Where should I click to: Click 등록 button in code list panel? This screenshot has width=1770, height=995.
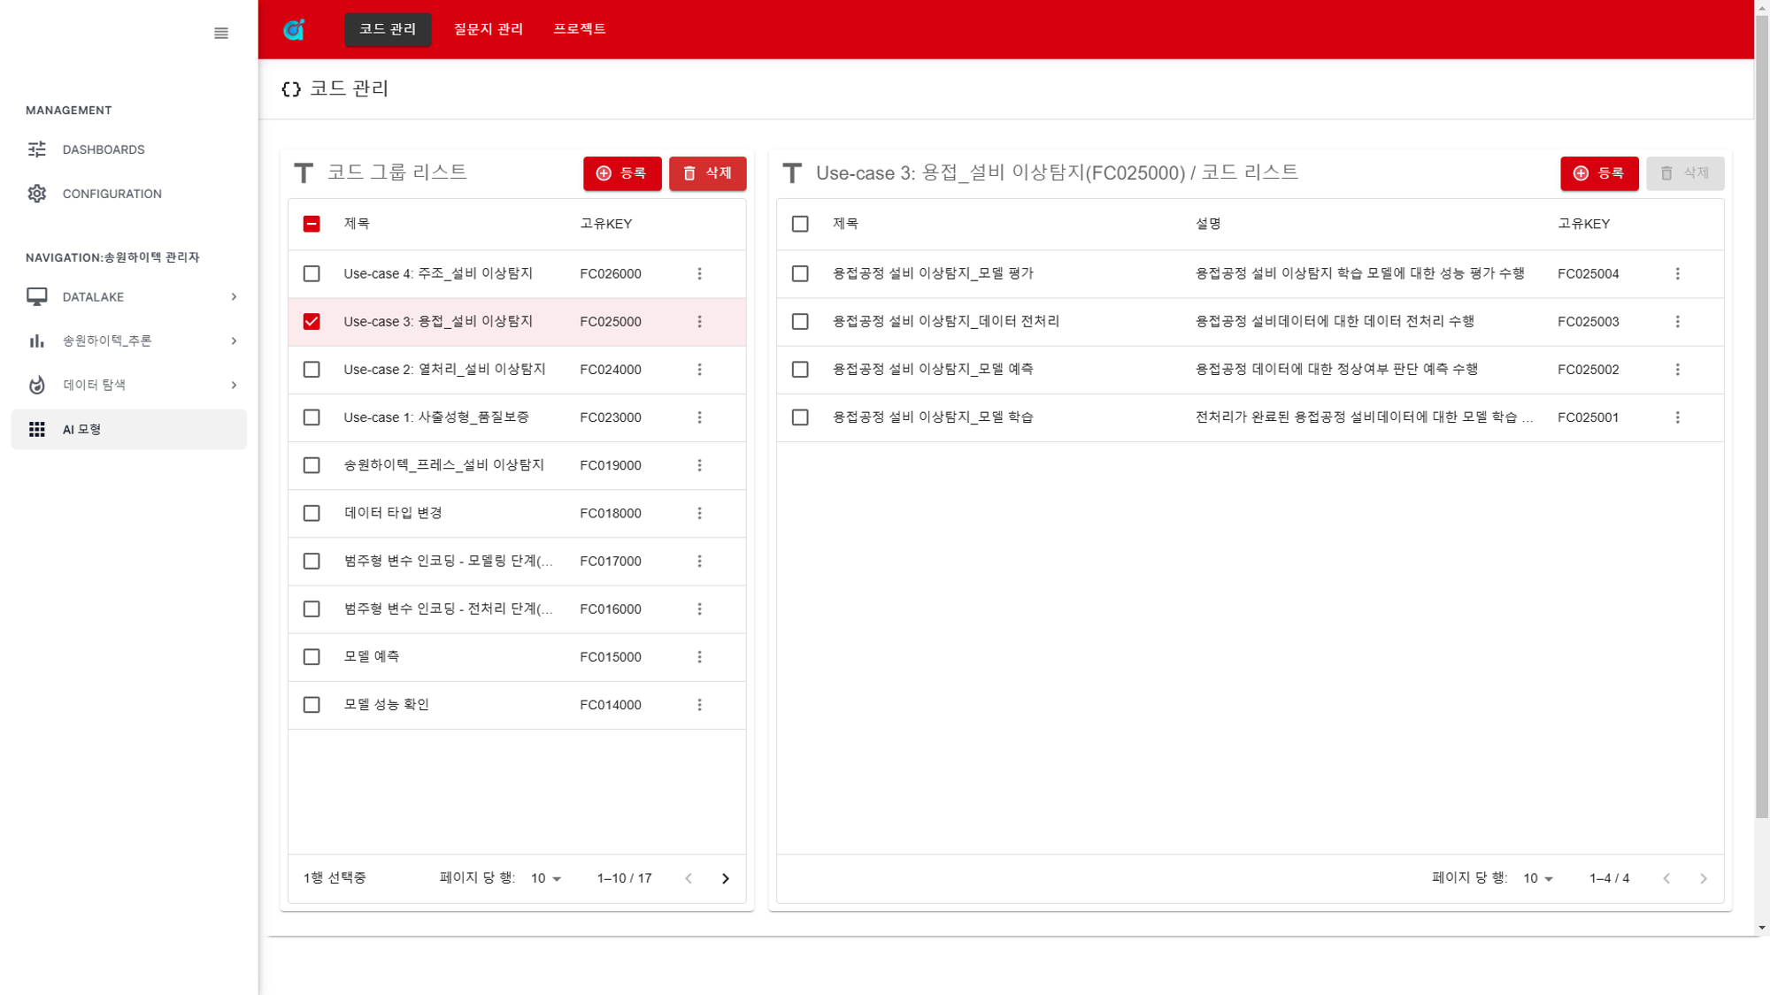click(1599, 173)
